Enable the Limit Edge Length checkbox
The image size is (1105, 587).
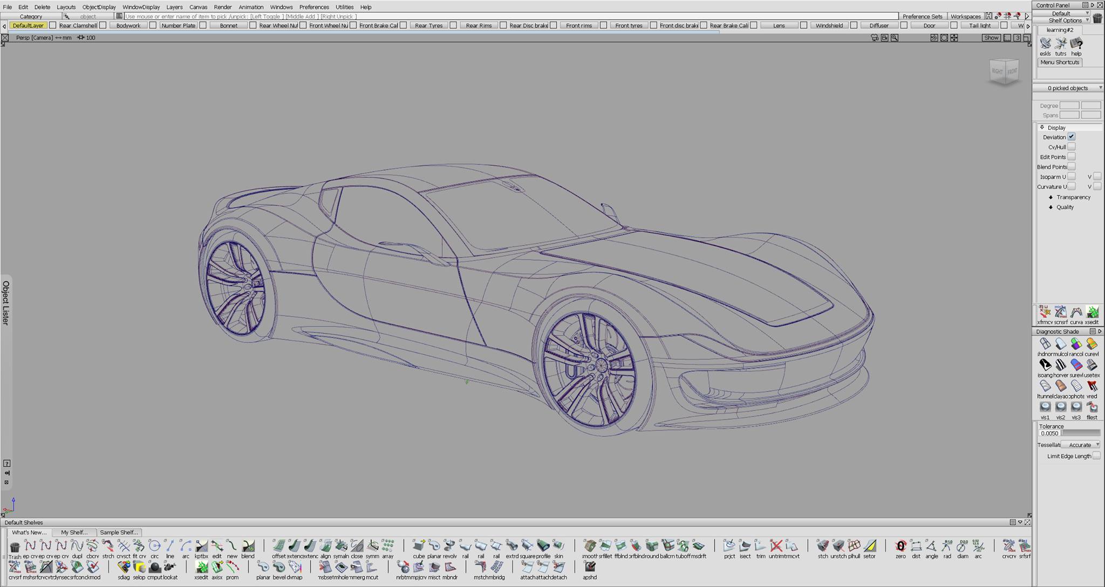pyautogui.click(x=1096, y=456)
